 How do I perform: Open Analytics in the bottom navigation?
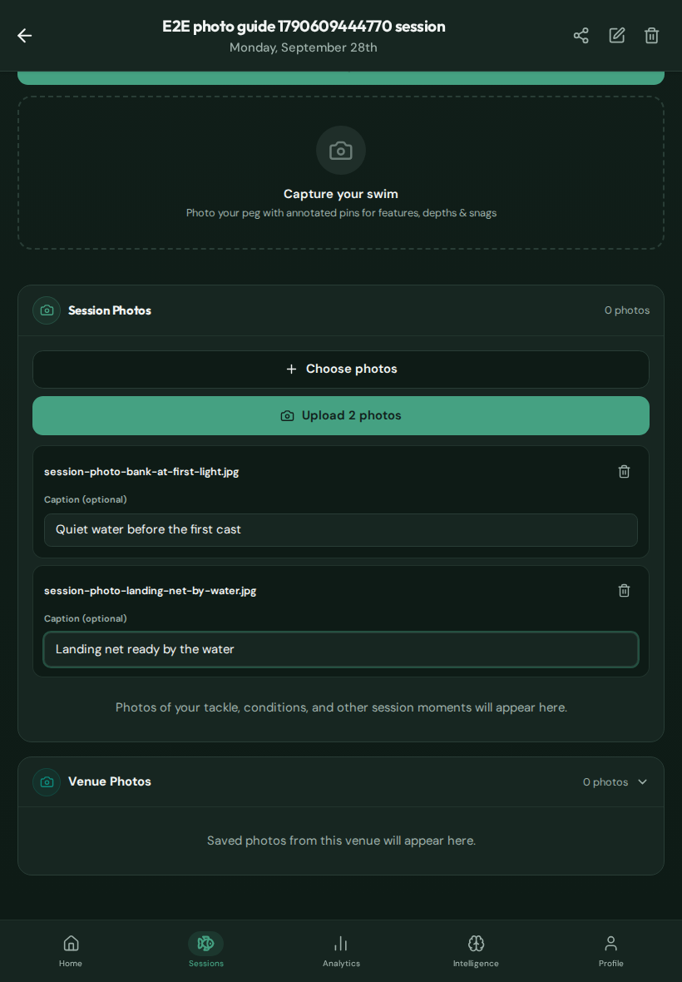point(341,950)
